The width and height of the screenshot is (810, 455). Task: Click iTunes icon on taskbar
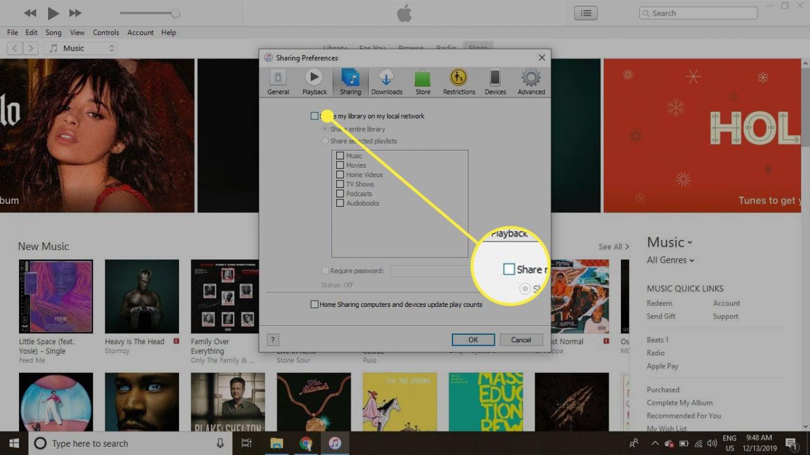(335, 443)
